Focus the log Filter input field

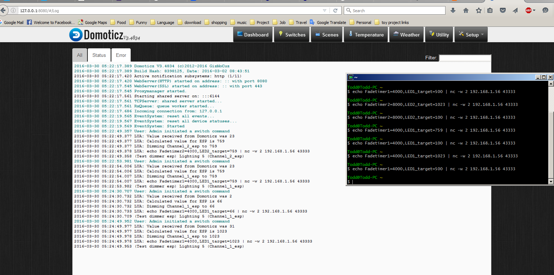pos(465,58)
